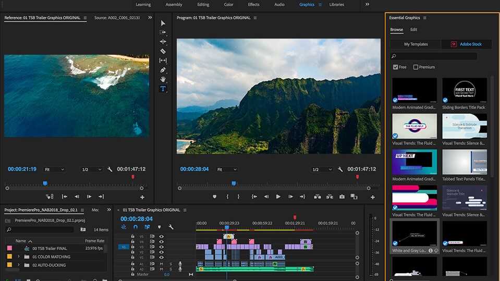Pick the Pen tool
500x281 pixels.
pos(163,70)
